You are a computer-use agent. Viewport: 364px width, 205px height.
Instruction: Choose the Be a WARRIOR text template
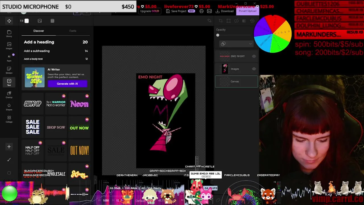point(56,104)
